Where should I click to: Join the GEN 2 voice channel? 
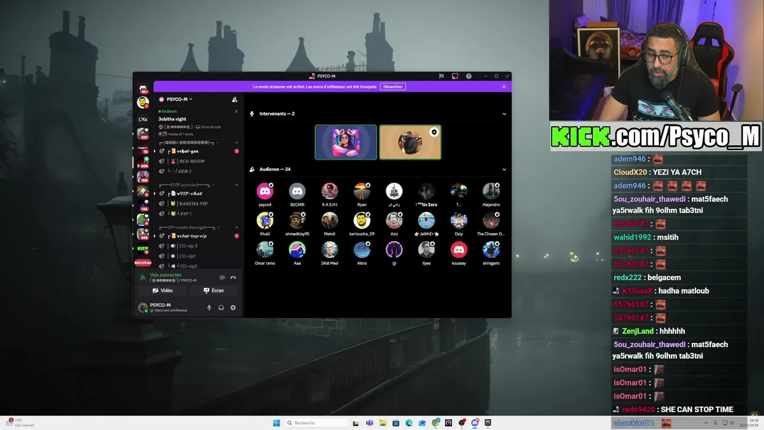(199, 171)
